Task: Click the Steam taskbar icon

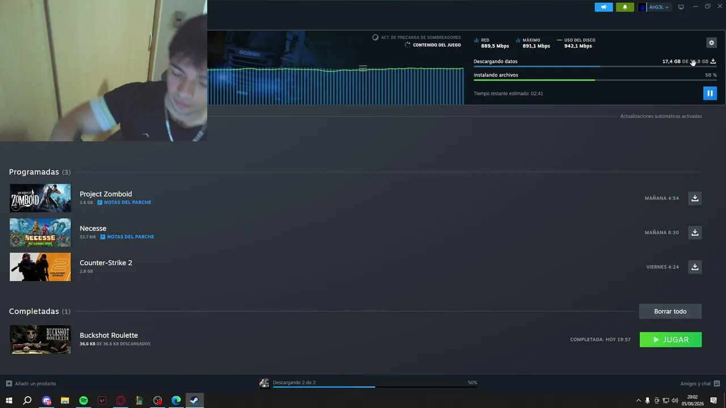Action: coord(194,401)
